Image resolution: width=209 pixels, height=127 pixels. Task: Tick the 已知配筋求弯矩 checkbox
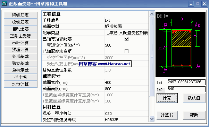126,51
